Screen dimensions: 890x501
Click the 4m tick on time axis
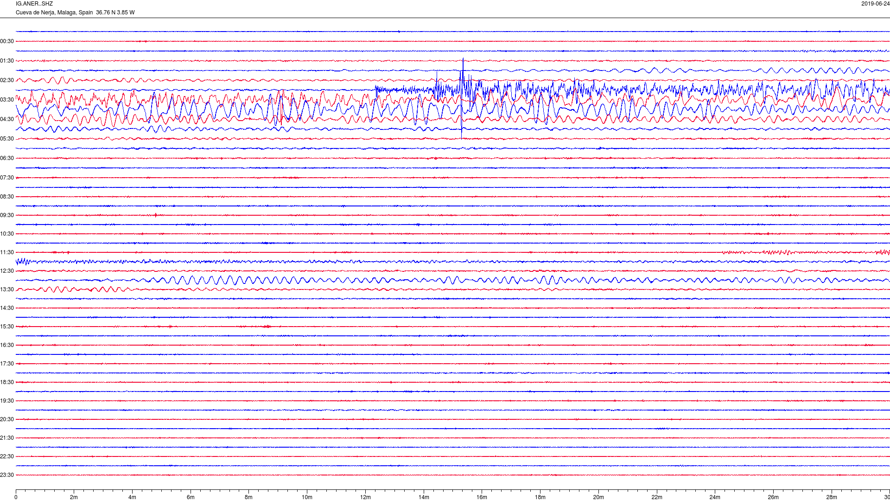coord(132,497)
